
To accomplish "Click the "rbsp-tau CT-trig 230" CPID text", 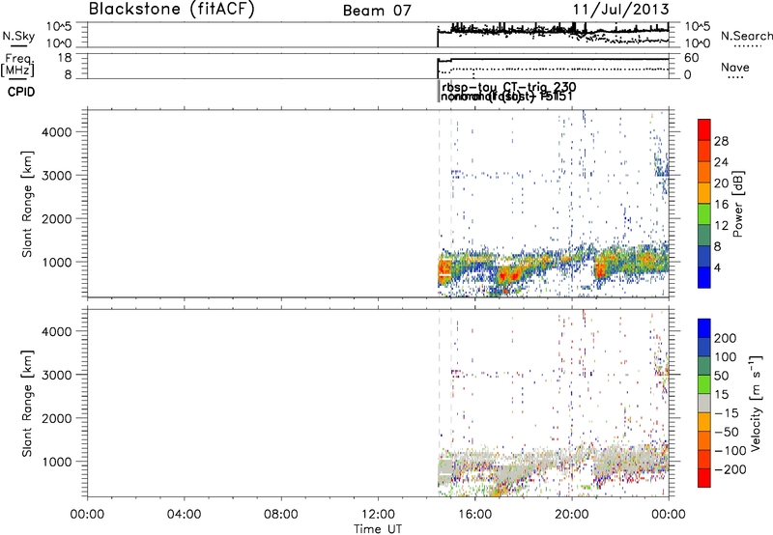I will pos(509,87).
